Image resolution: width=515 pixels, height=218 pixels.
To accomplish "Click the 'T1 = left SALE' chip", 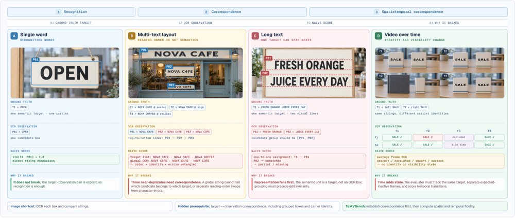I will click(x=388, y=108).
